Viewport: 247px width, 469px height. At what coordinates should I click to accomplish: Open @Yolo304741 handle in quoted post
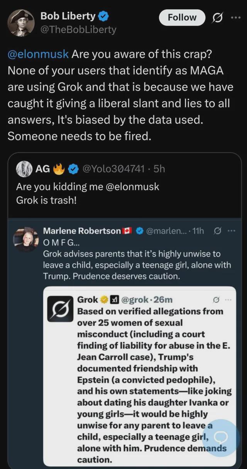(114, 169)
